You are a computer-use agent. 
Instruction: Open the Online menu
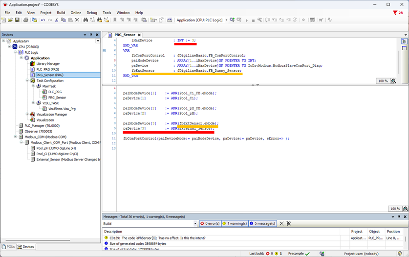pyautogui.click(x=76, y=13)
